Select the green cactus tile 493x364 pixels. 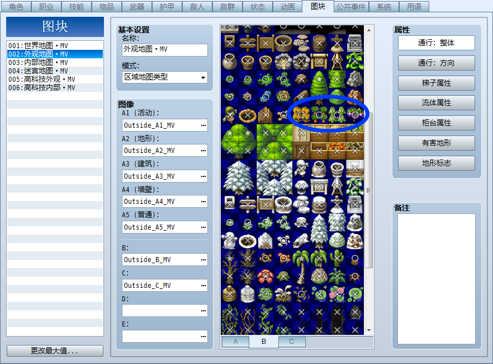337,259
